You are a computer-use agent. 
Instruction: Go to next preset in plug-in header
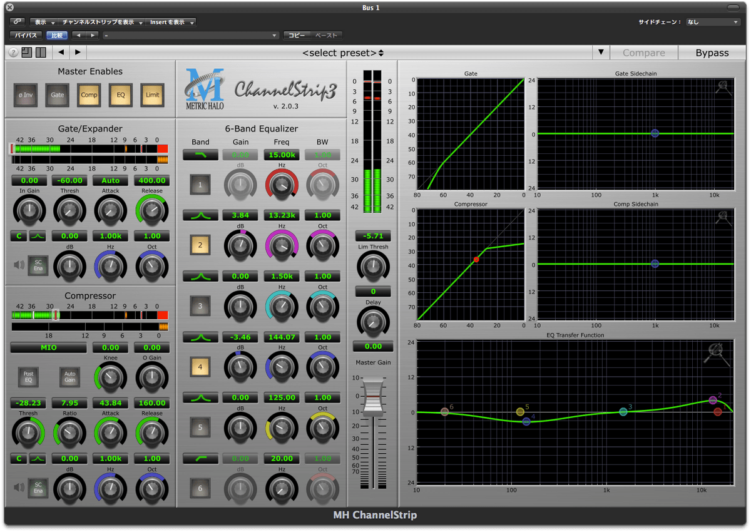click(x=78, y=53)
